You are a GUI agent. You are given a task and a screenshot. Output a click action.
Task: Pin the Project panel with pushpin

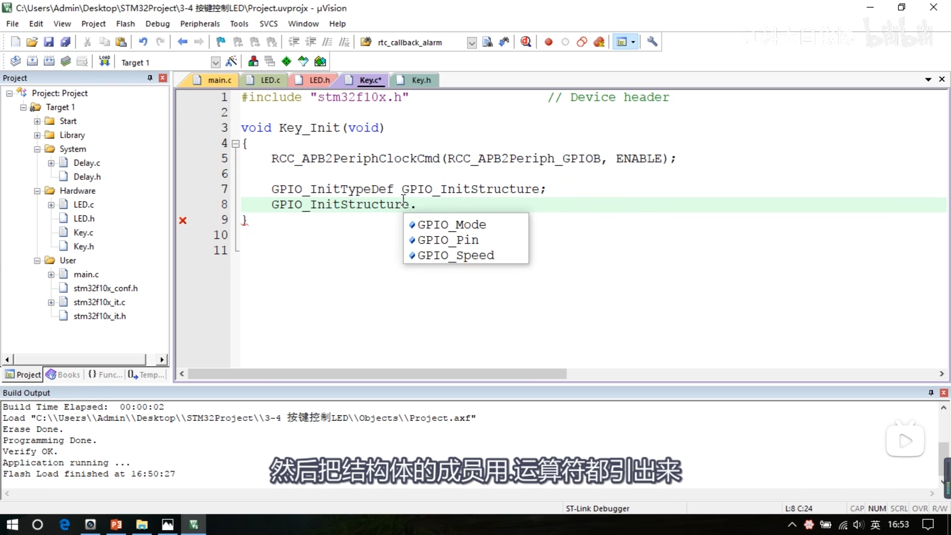[150, 78]
